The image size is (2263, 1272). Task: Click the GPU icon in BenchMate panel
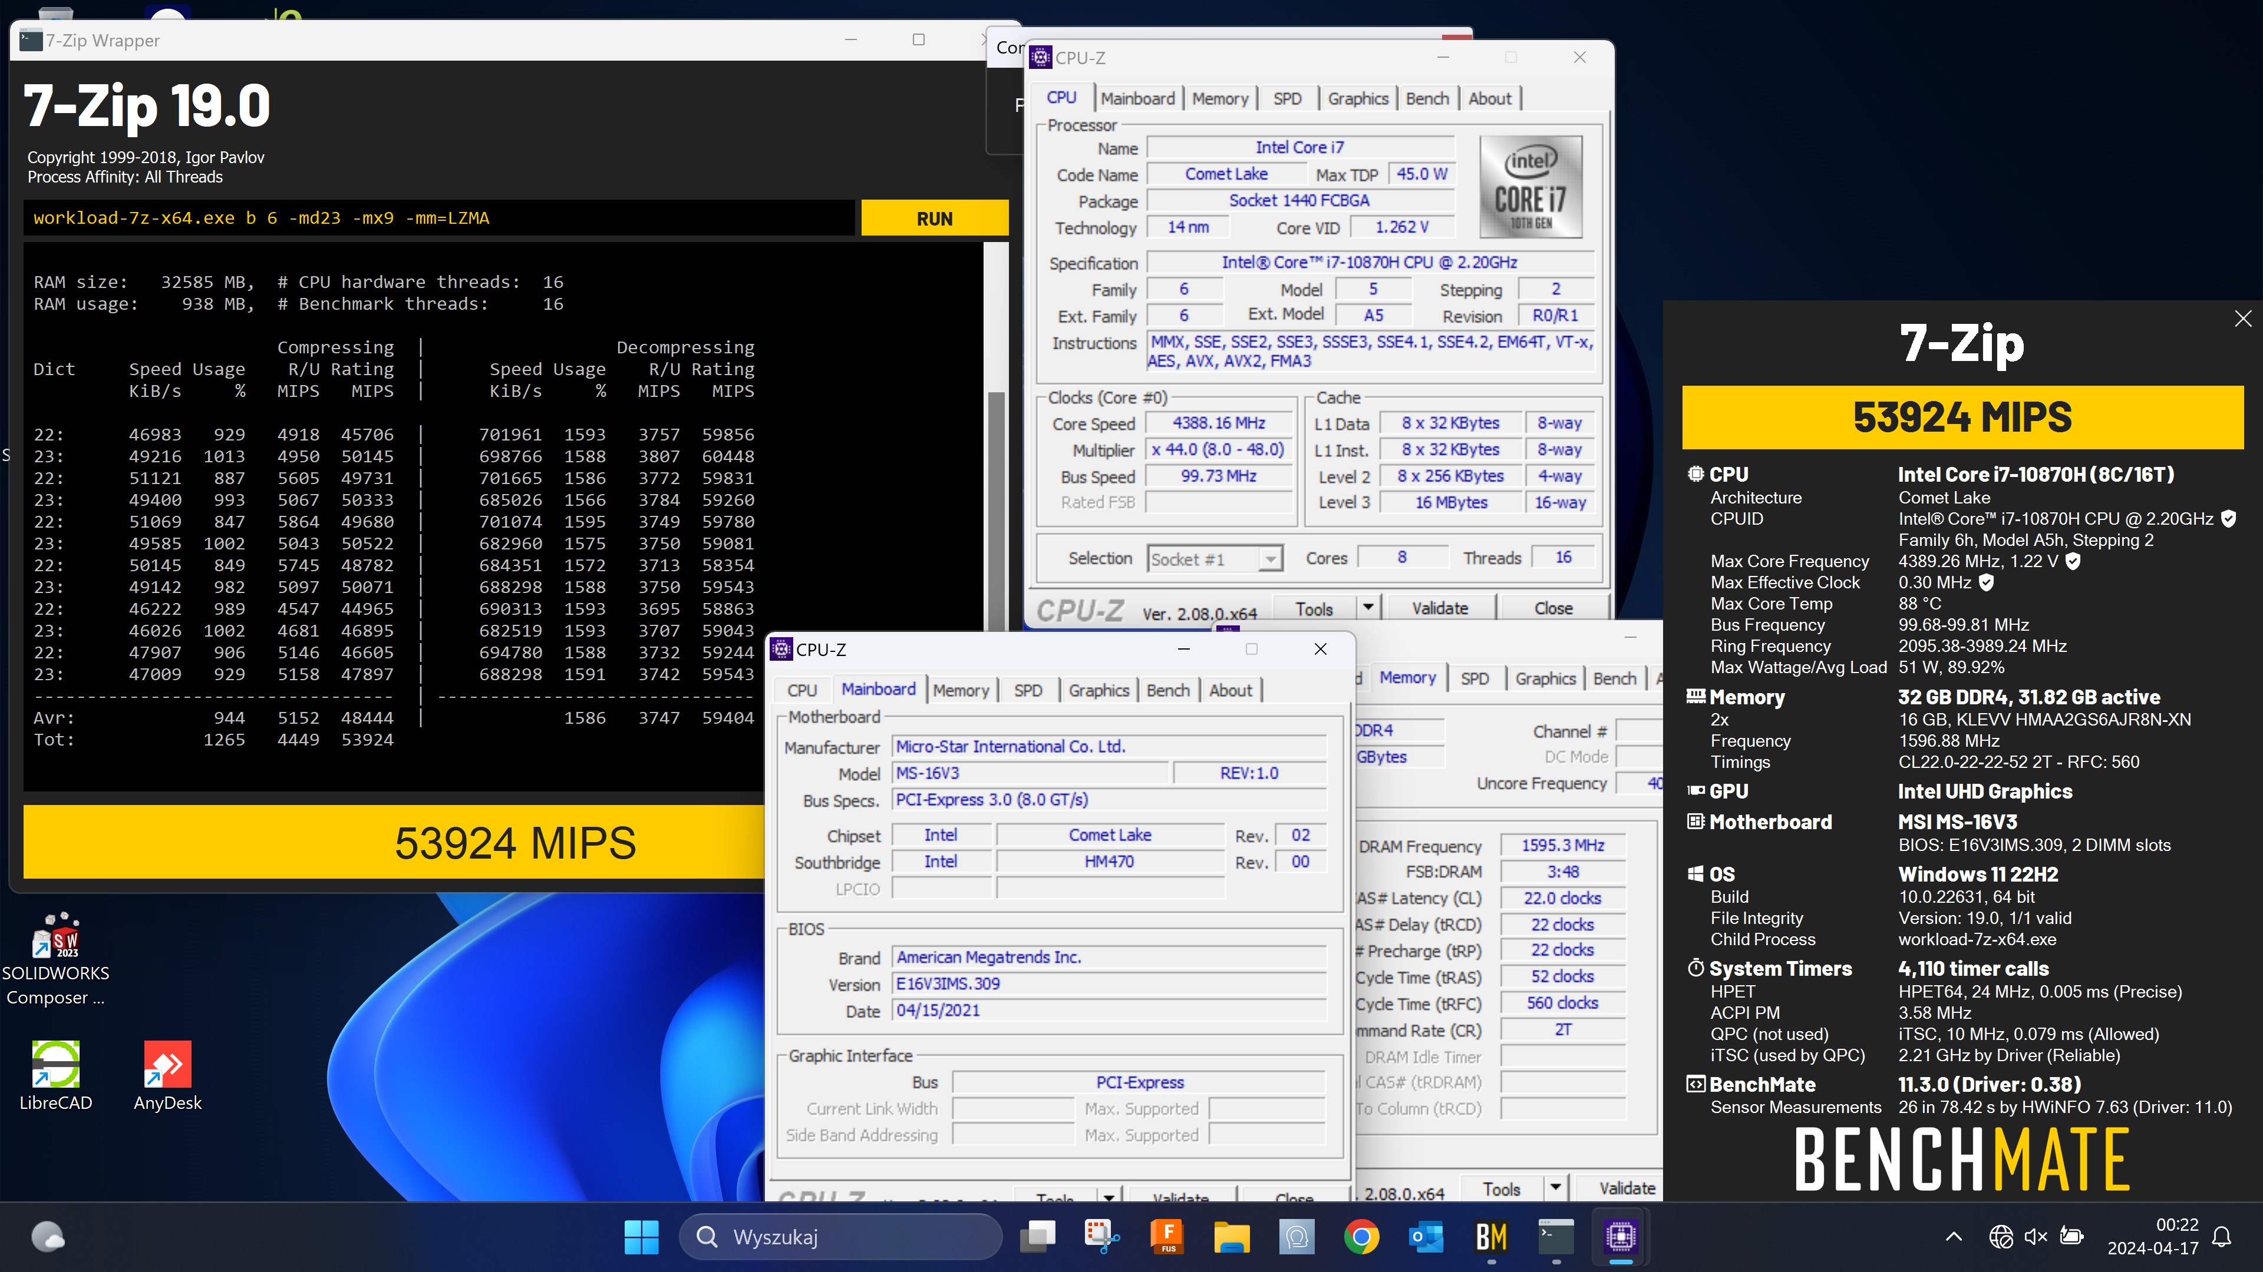pos(1695,791)
